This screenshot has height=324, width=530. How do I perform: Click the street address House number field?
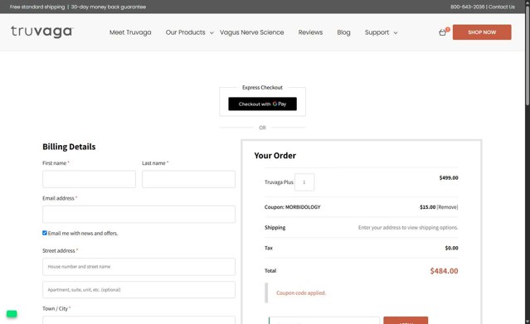coord(139,267)
